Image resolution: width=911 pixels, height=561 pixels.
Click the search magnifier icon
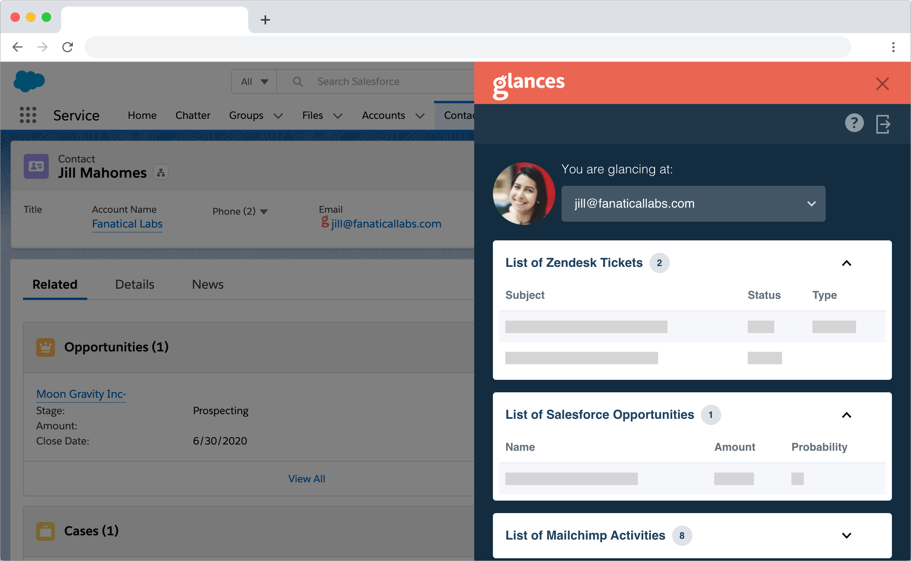click(x=298, y=81)
